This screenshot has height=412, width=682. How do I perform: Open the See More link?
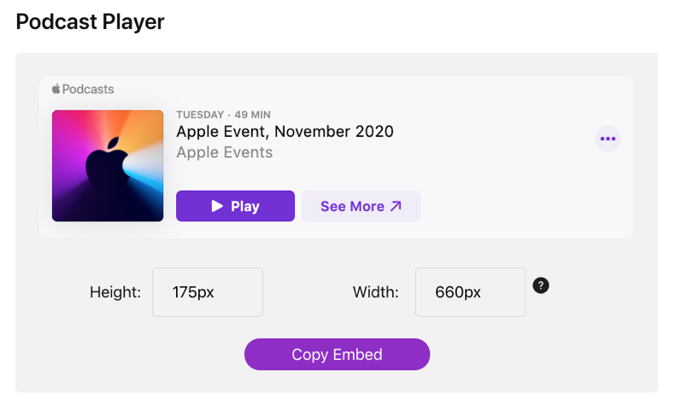pos(360,206)
